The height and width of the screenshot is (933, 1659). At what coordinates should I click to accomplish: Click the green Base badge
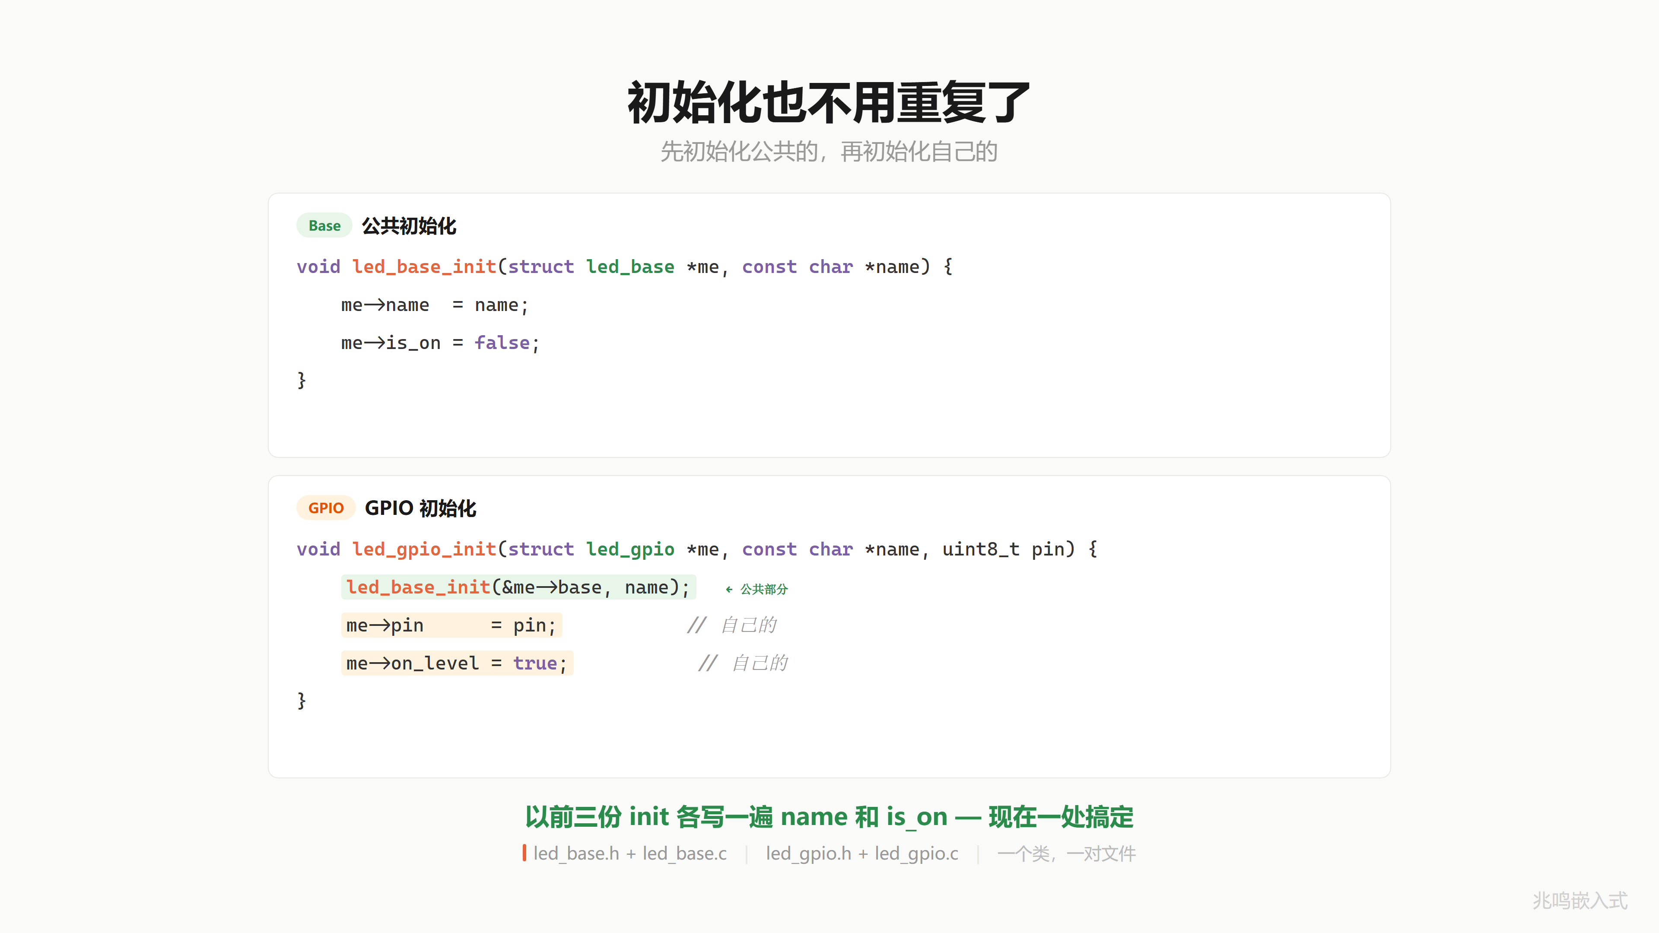tap(324, 225)
